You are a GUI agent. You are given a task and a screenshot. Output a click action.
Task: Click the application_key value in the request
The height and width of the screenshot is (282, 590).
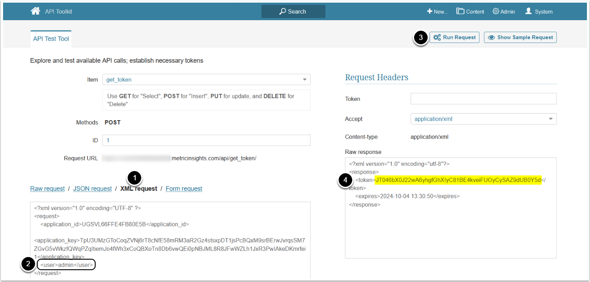pos(170,249)
